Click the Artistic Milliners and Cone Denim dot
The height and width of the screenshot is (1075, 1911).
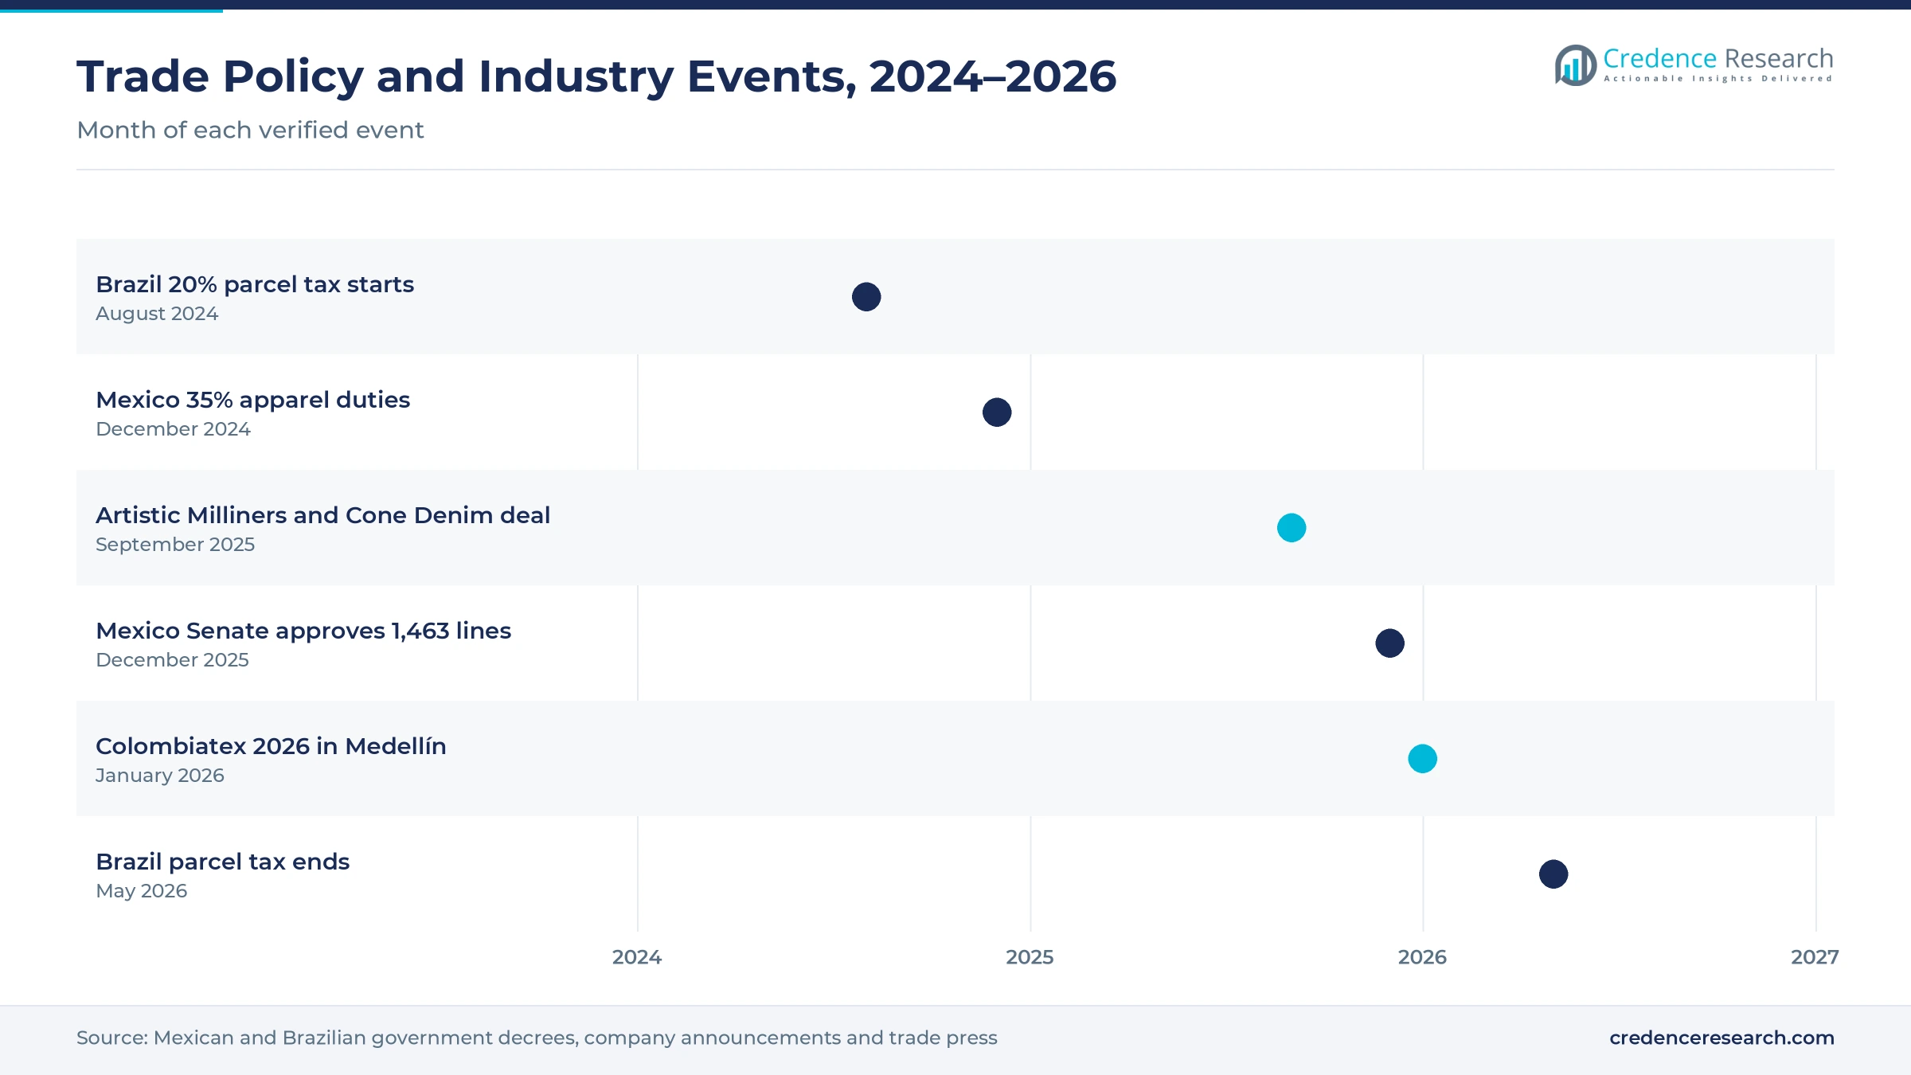point(1292,528)
